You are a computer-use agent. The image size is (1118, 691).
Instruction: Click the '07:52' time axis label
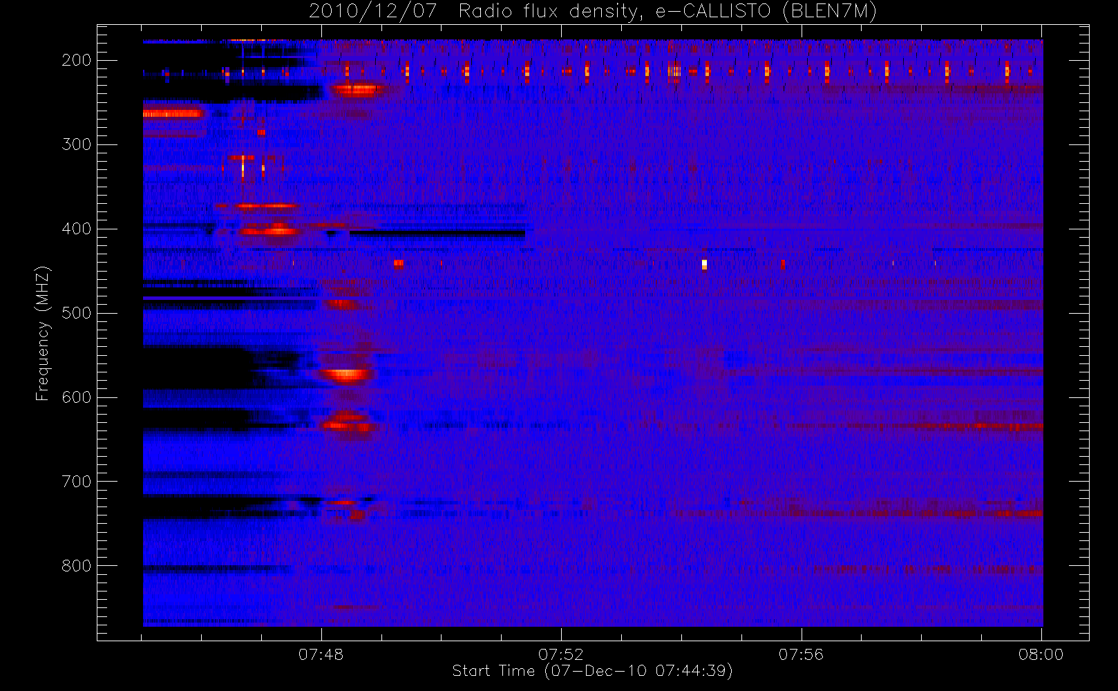tap(561, 654)
